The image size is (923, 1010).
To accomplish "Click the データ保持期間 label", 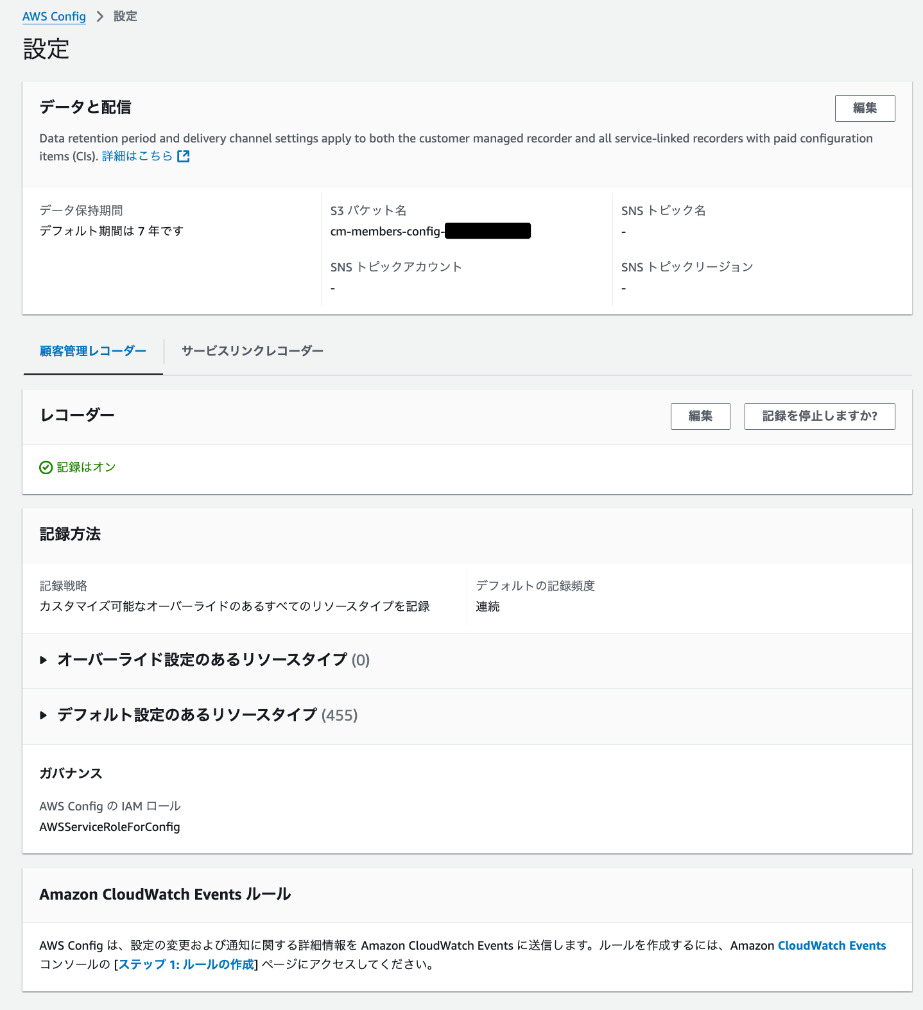I will pos(81,210).
